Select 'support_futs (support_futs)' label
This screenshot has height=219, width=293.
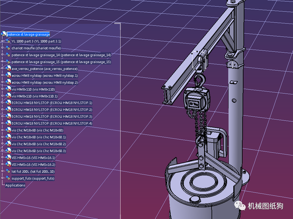pyautogui.click(x=33, y=178)
